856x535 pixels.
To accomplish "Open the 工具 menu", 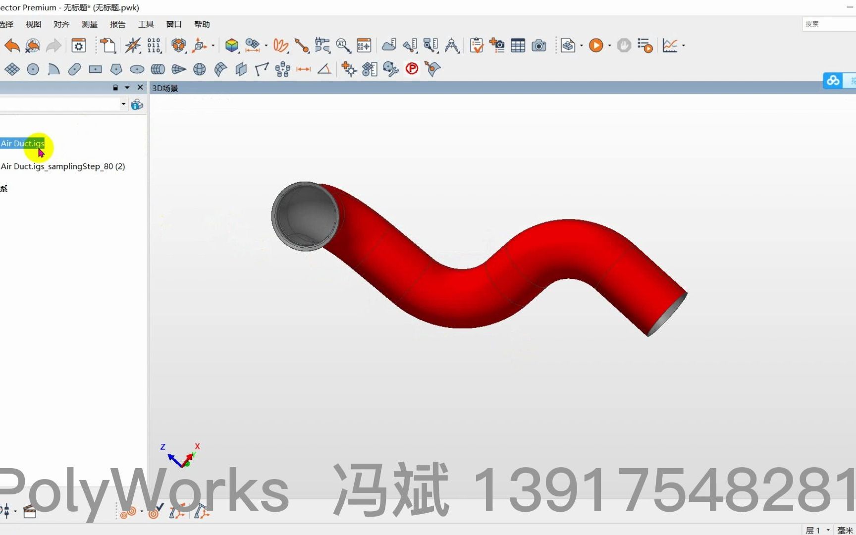I will point(146,24).
